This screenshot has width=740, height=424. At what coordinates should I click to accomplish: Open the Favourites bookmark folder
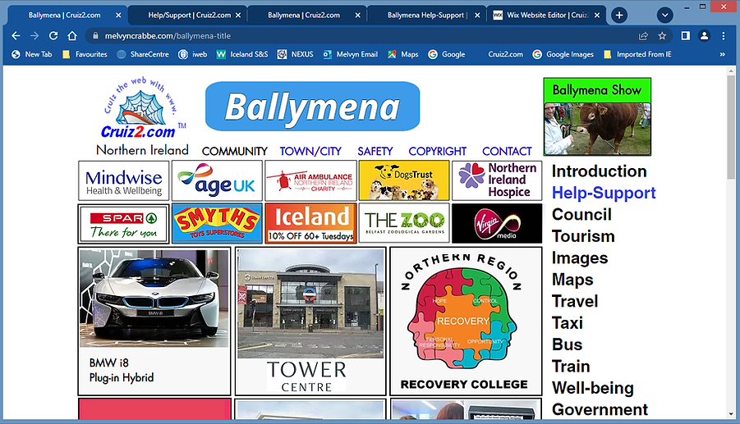click(85, 54)
